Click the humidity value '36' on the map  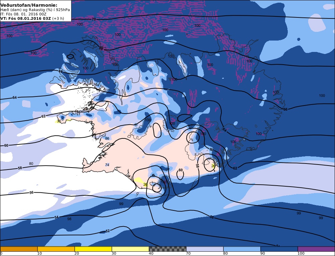click(x=59, y=121)
